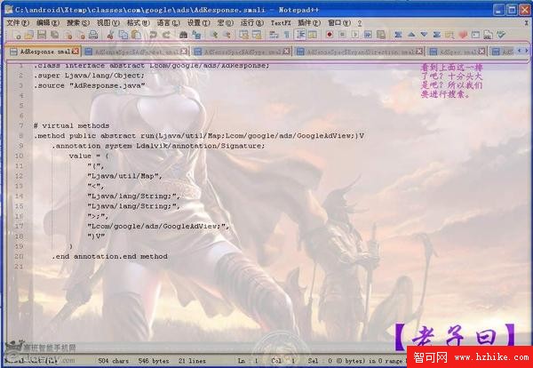Click the blue down triangle toolbar icon

pos(425,35)
